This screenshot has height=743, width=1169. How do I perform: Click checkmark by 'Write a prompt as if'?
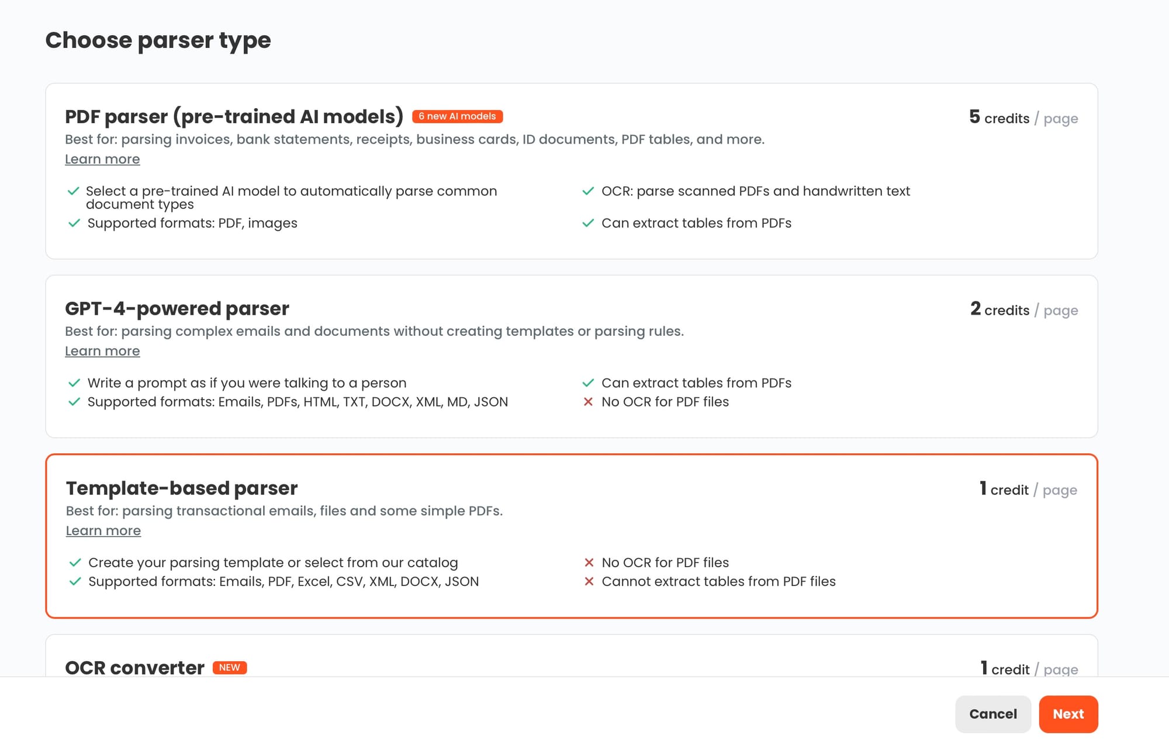coord(74,383)
